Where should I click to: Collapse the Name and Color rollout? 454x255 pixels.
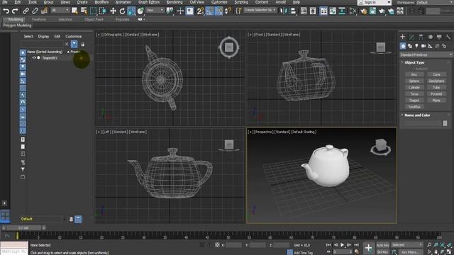[417, 115]
